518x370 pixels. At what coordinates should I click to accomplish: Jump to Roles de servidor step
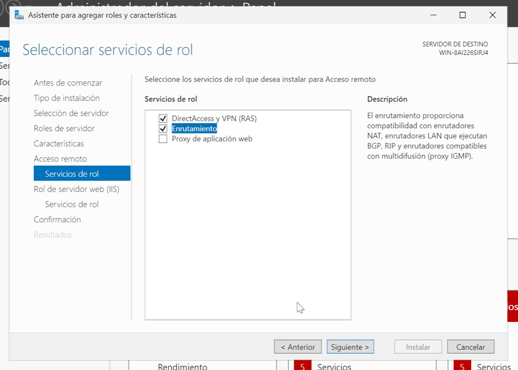coord(64,128)
